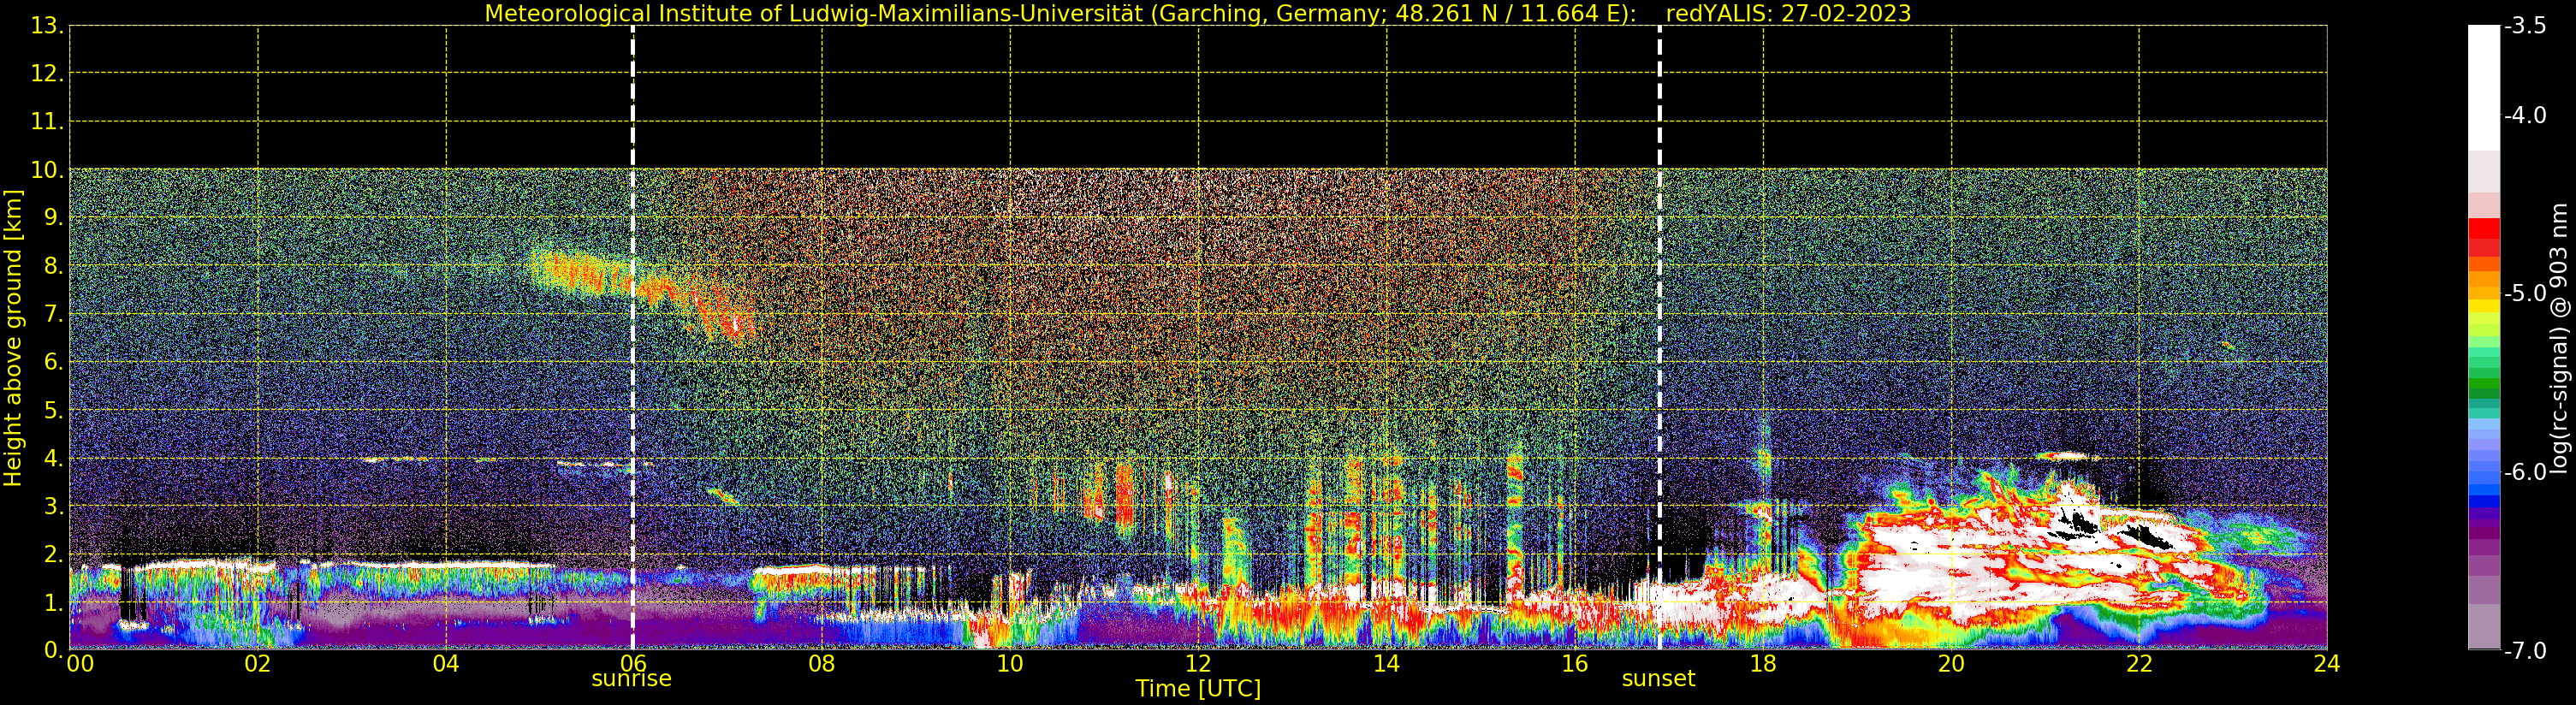Image resolution: width=2576 pixels, height=705 pixels.
Task: Select the height axis tick label "10."
Action: tap(47, 170)
